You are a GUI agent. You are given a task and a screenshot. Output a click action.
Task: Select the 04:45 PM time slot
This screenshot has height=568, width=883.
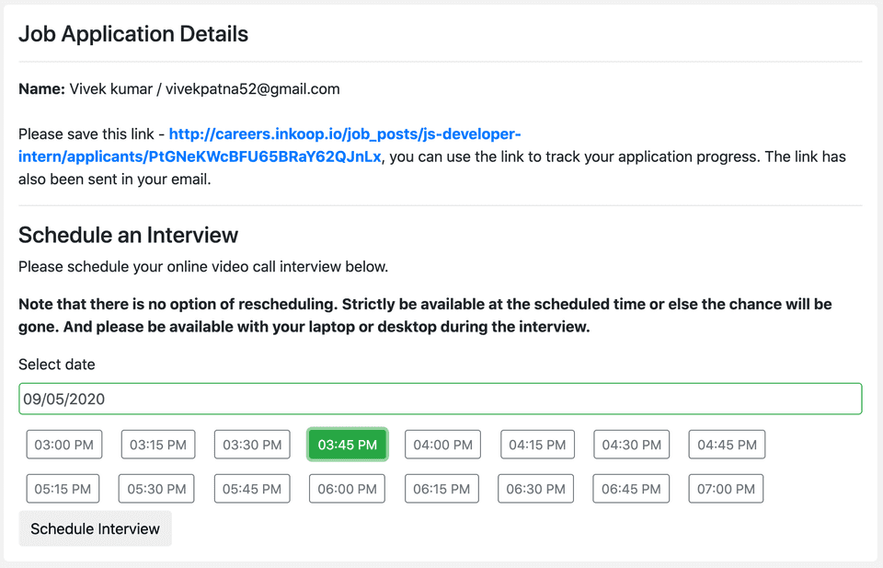click(727, 445)
